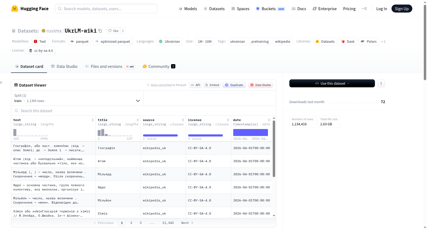The height and width of the screenshot is (230, 427).
Task: Focus Search this dataset field
Action: pyautogui.click(x=144, y=111)
